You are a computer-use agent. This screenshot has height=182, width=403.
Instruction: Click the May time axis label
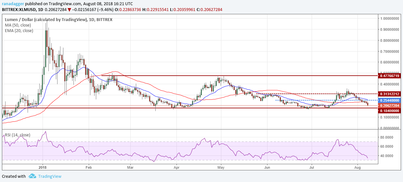click(x=221, y=167)
